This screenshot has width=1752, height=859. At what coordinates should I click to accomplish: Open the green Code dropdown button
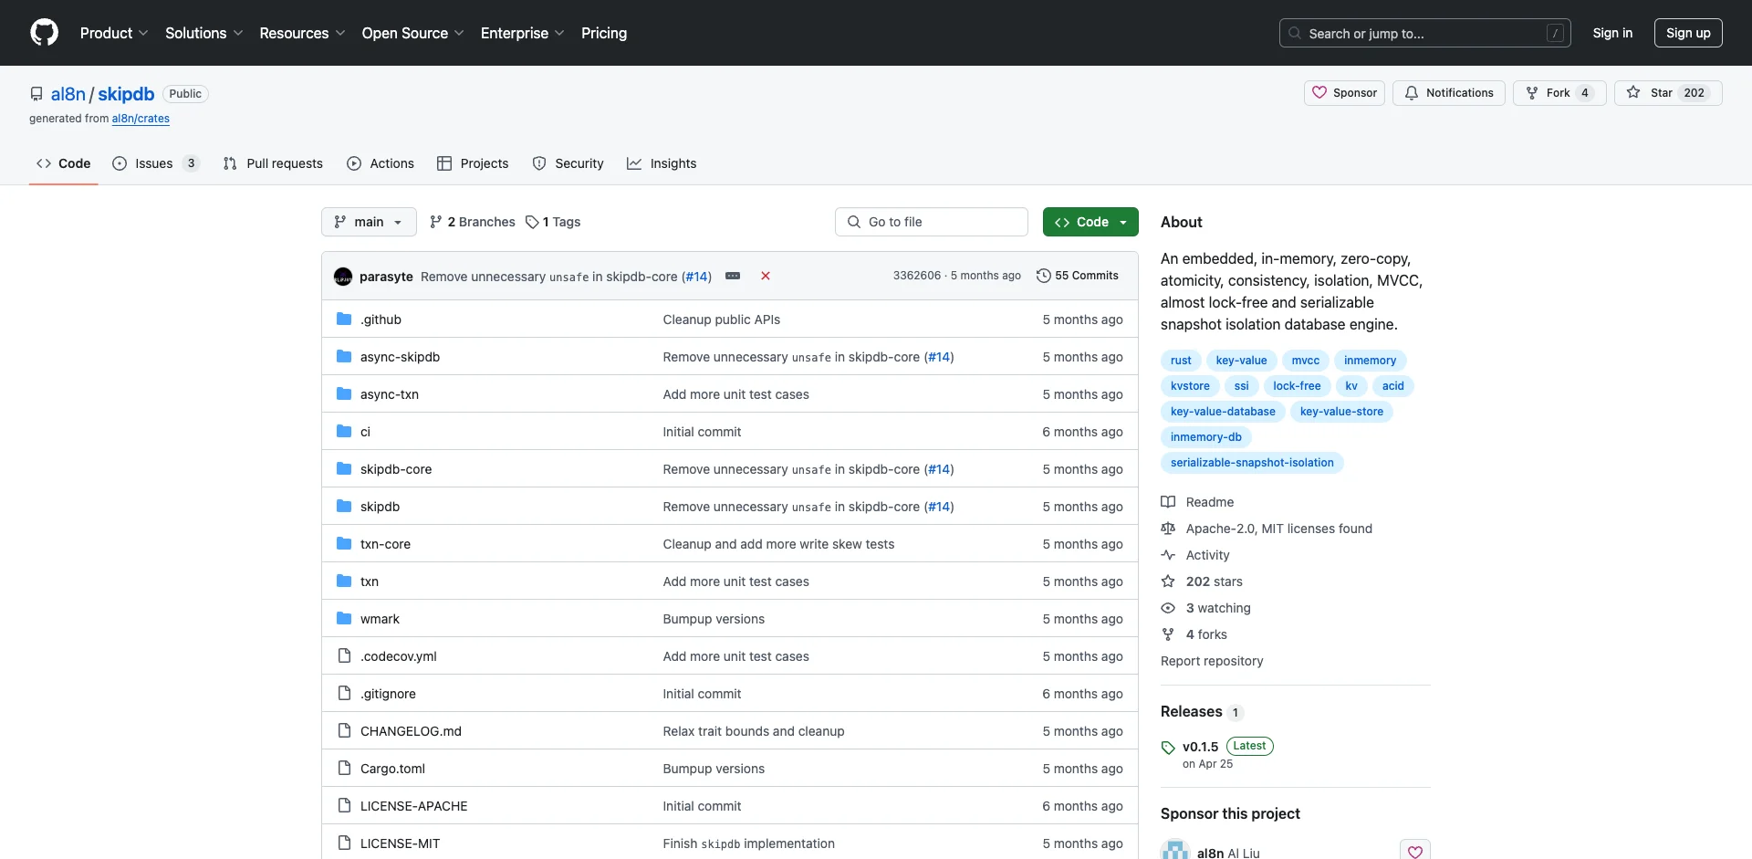pos(1090,222)
